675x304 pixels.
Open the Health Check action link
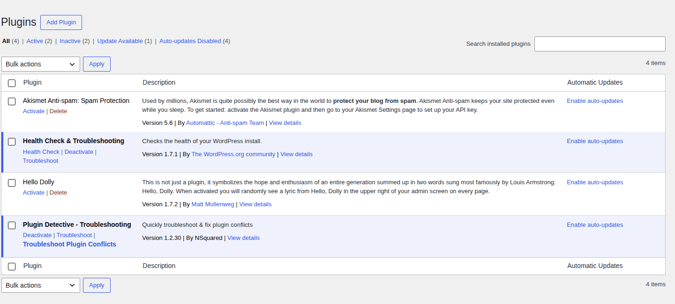point(41,152)
